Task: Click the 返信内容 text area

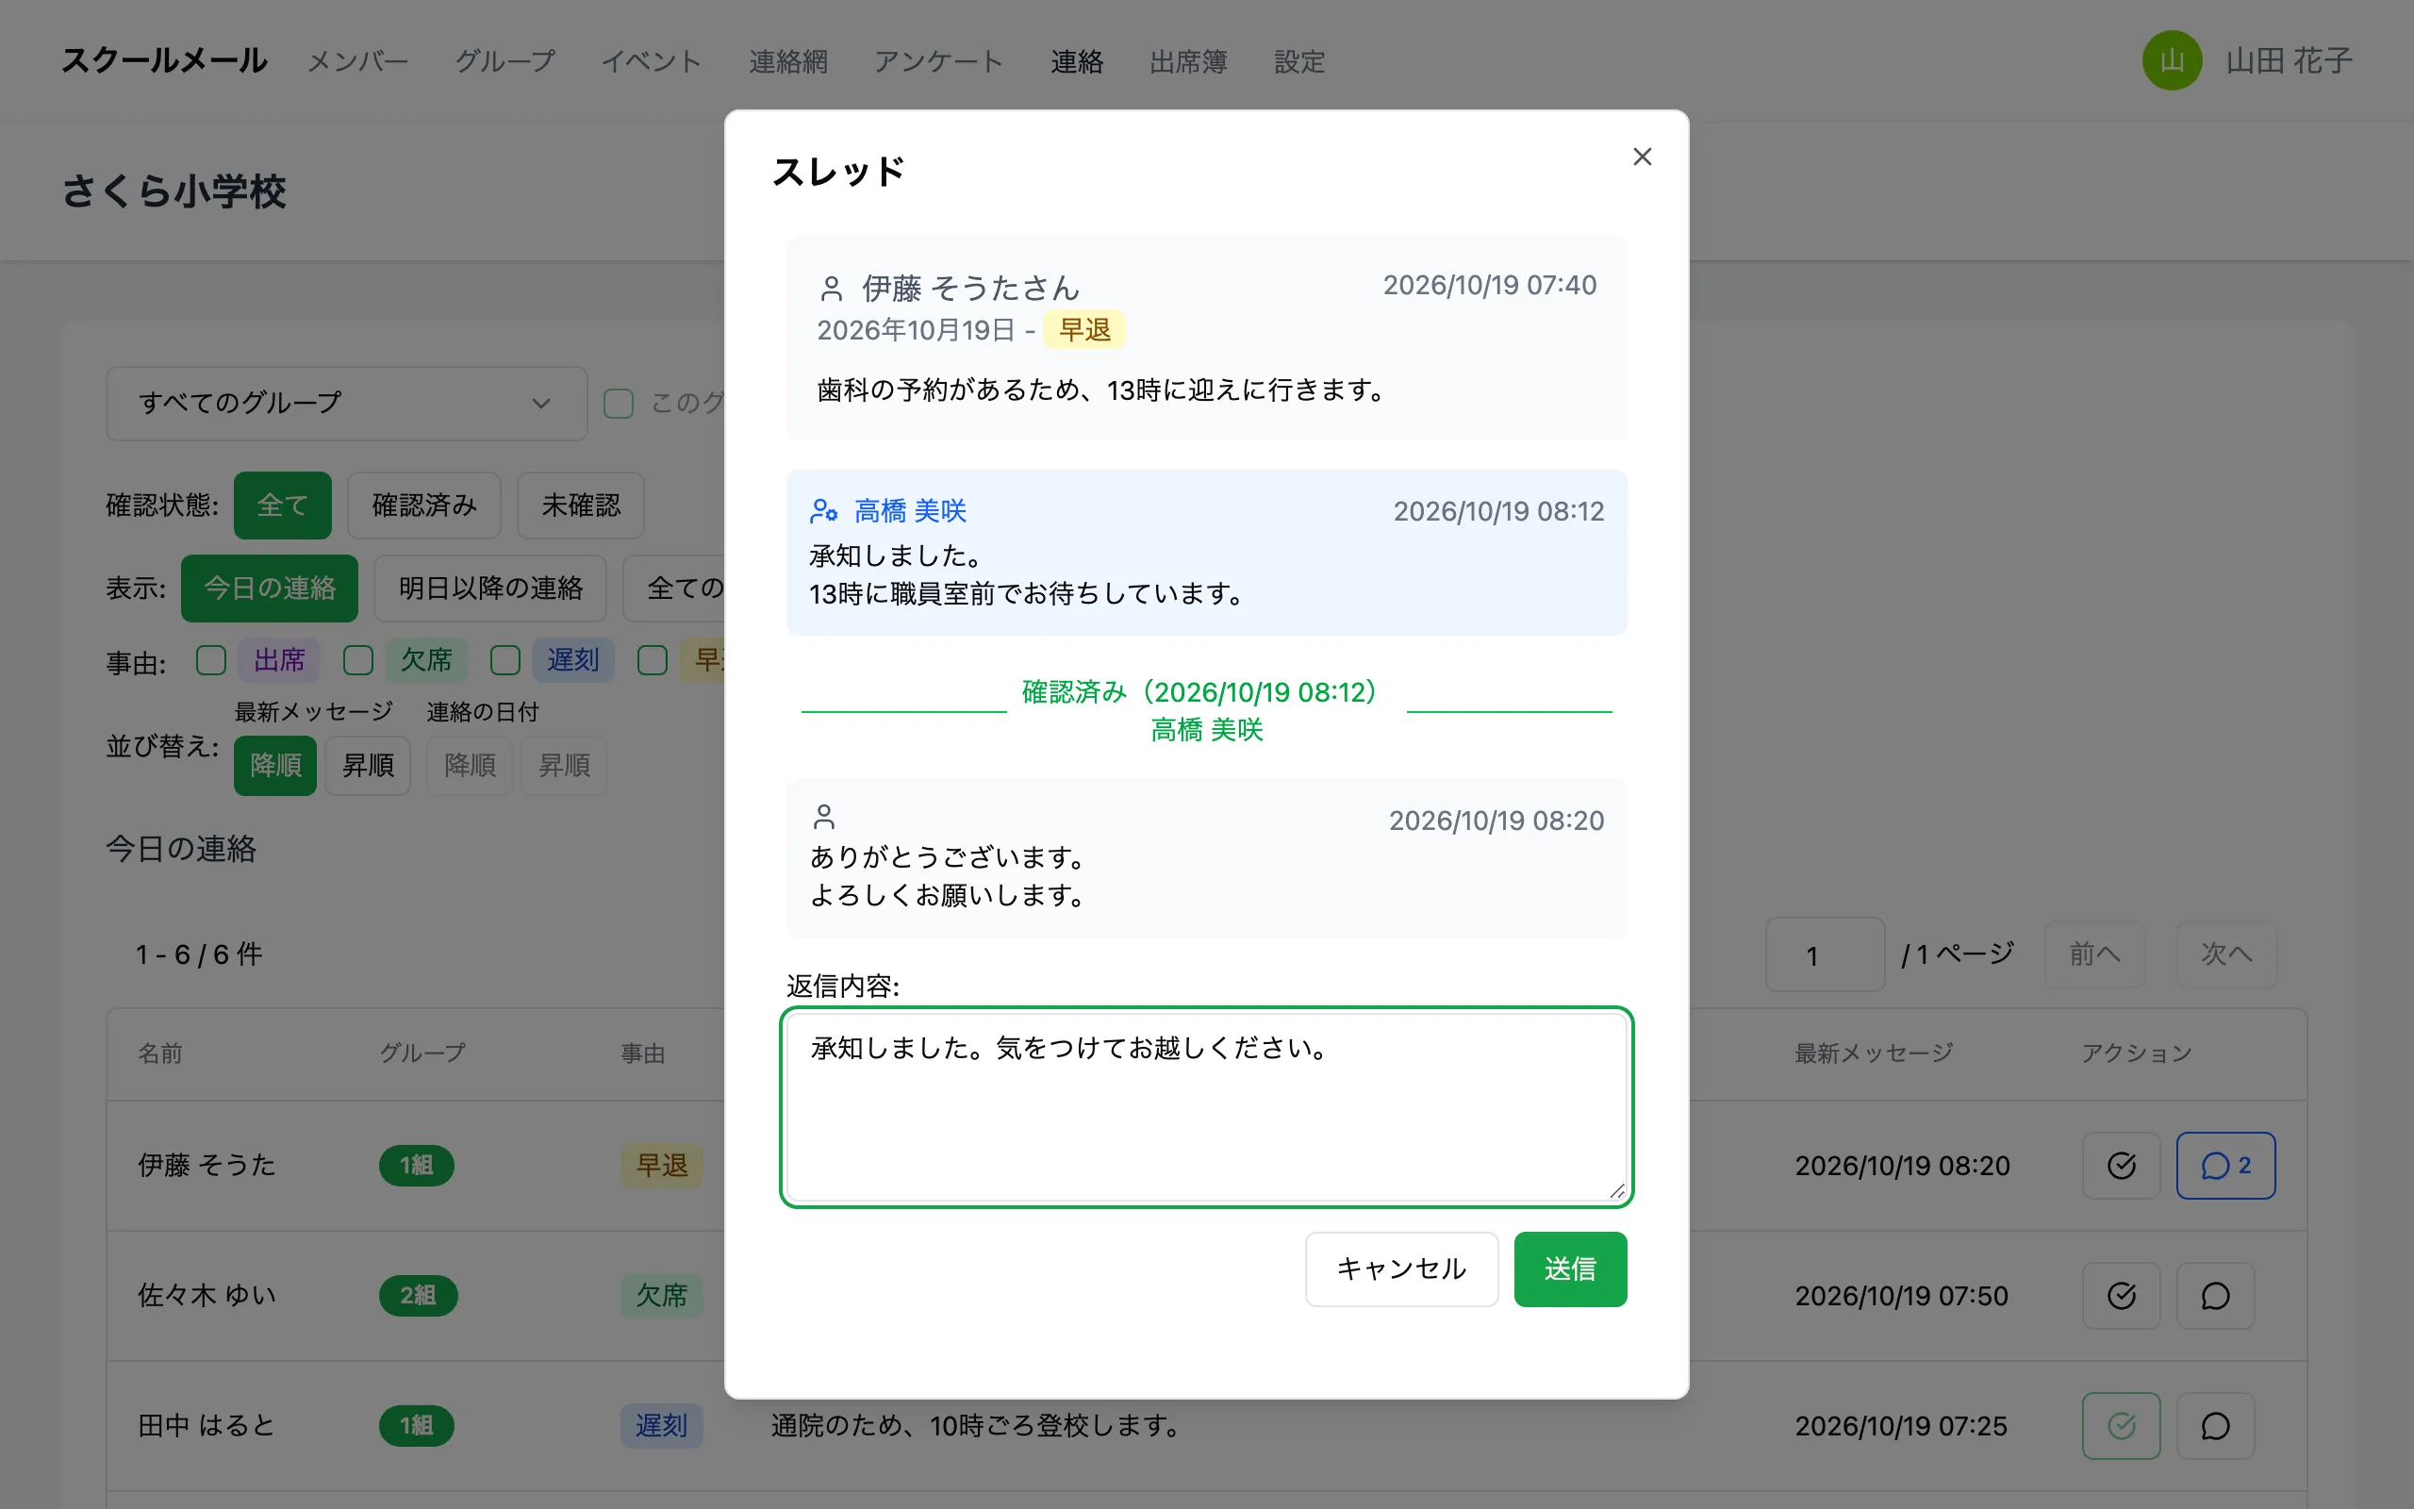Action: tap(1206, 1107)
